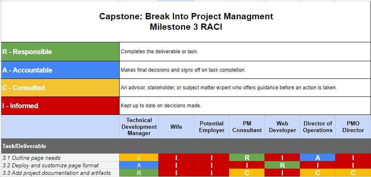Click the Technical Development Manager column header
Image resolution: width=371 pixels, height=177 pixels.
tap(139, 127)
